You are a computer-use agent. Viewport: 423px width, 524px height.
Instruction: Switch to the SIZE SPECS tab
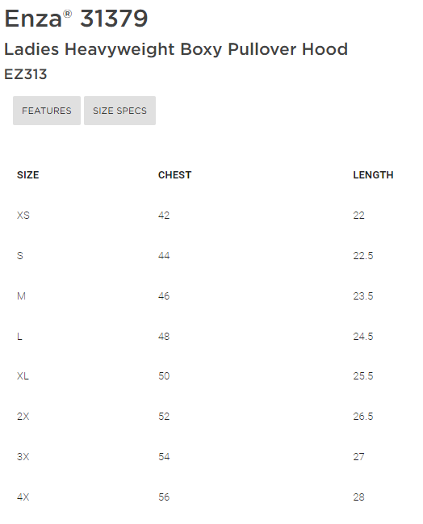(119, 111)
